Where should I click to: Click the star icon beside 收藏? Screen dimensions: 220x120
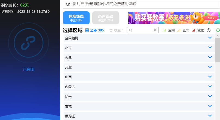coord(111,30)
